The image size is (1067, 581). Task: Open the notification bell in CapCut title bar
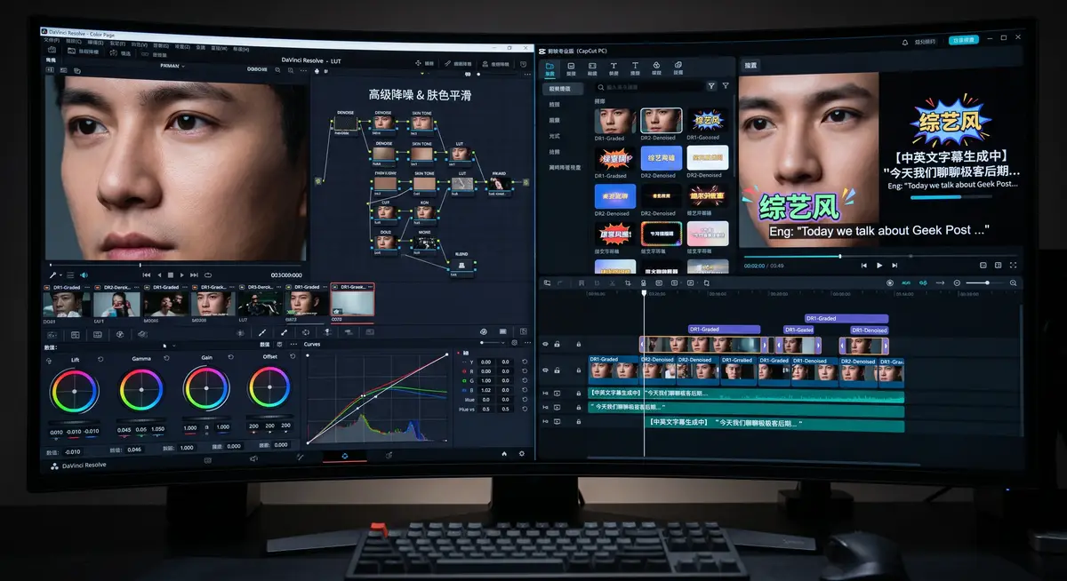905,41
